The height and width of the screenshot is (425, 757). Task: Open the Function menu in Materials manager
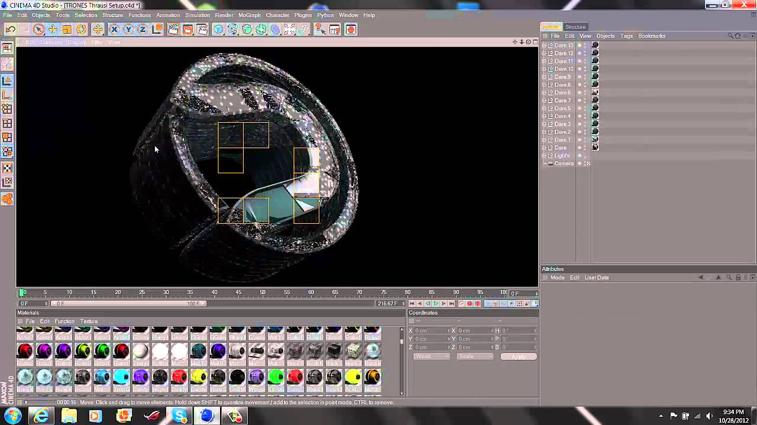tap(64, 322)
